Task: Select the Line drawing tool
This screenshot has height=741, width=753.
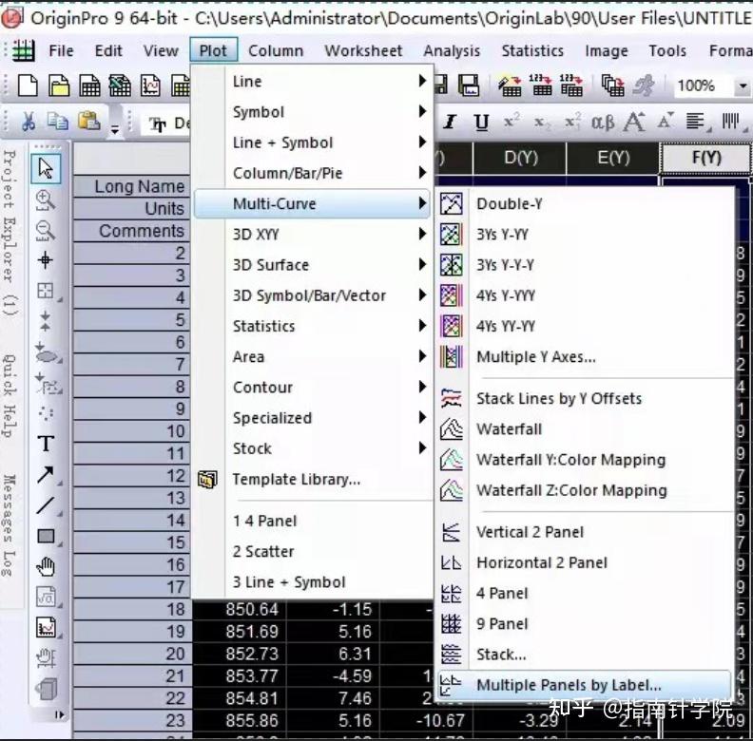Action: (46, 505)
